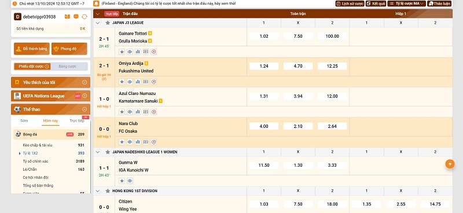Open the chat message icon near username
463x213 pixels.
[x=76, y=17]
